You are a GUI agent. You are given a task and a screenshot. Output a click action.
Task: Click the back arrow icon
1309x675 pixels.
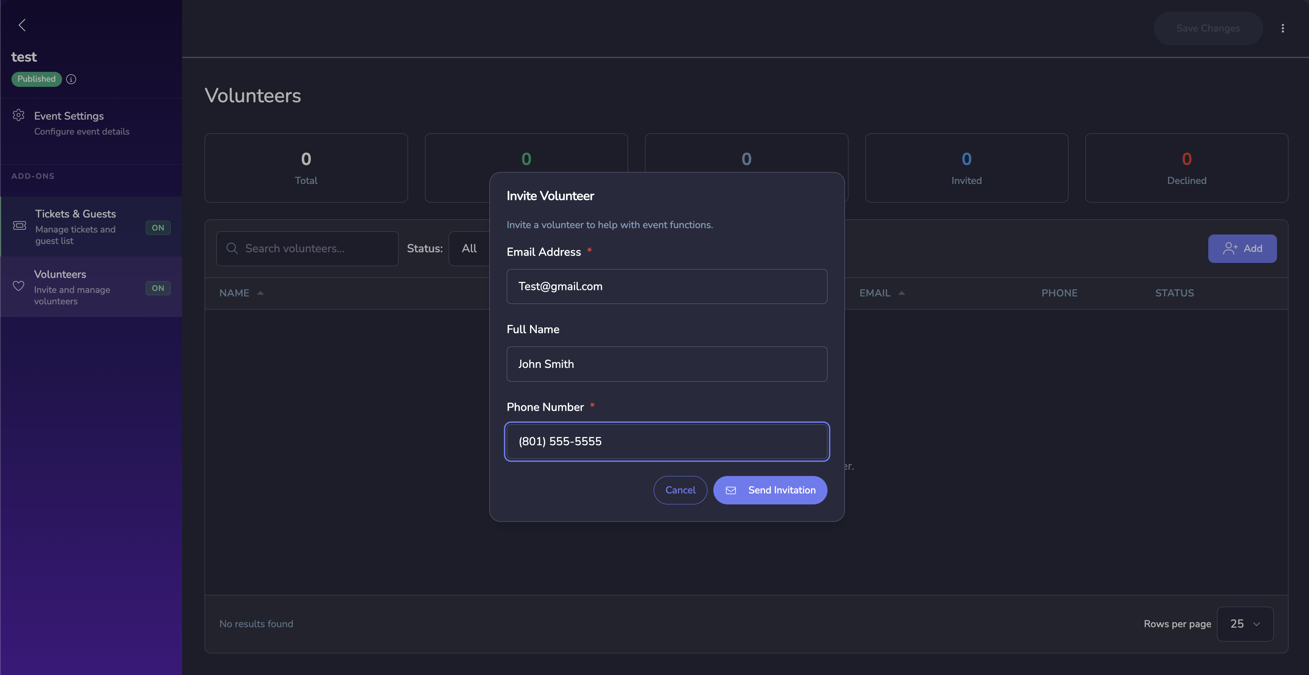[22, 25]
